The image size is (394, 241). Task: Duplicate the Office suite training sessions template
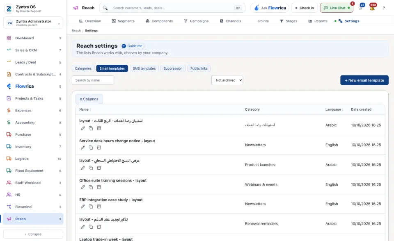coord(91,187)
